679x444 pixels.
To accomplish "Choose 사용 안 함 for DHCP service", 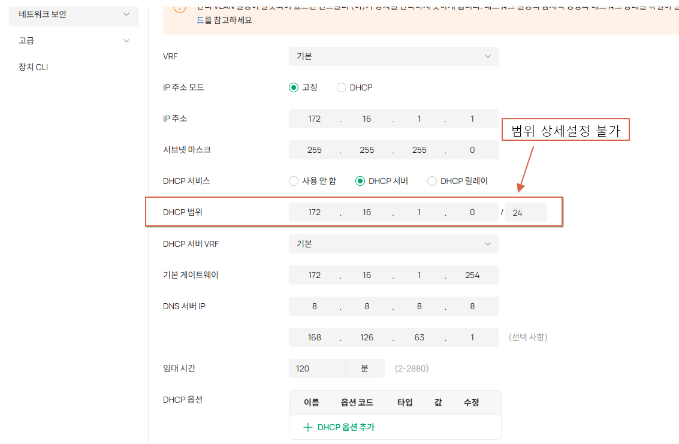I will [x=294, y=181].
